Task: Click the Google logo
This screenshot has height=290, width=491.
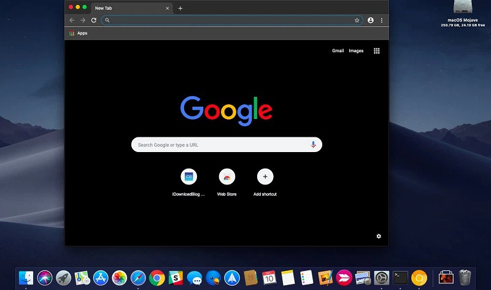Action: 226,111
